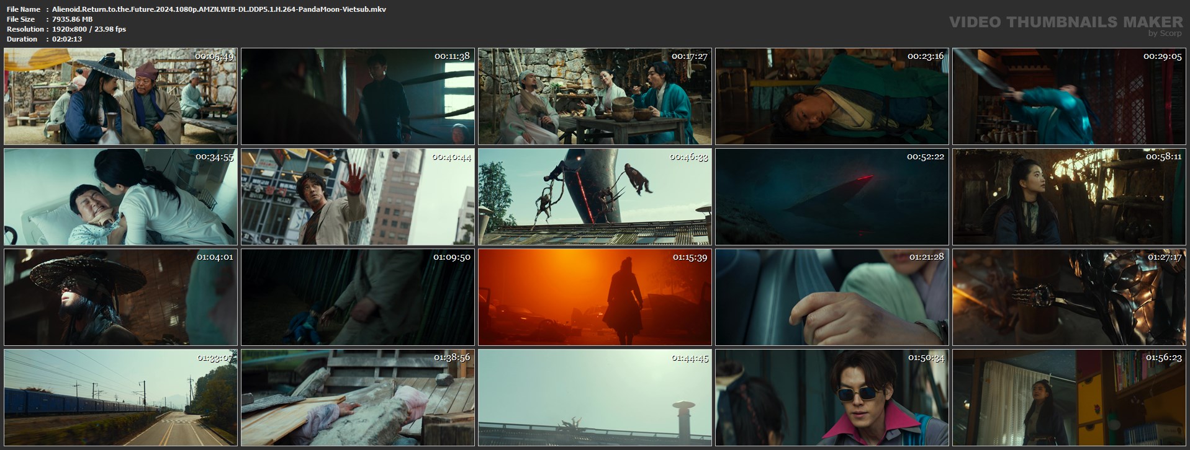The width and height of the screenshot is (1190, 450).
Task: Open the hospital scene thumbnail 00:34:55
Action: [120, 197]
